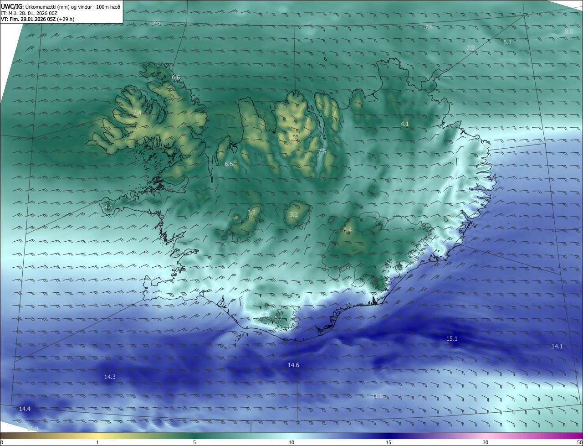
Task: Click the 15.1 maximum value label
Action: click(452, 338)
